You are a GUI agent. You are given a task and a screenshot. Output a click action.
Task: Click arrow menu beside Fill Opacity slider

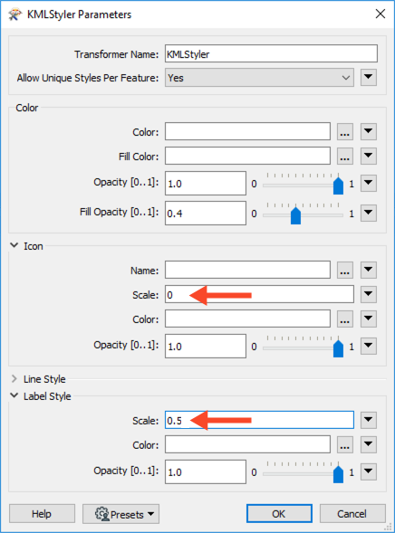(369, 214)
